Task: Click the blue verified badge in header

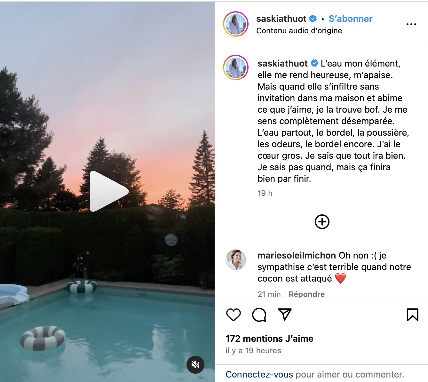Action: click(x=313, y=19)
